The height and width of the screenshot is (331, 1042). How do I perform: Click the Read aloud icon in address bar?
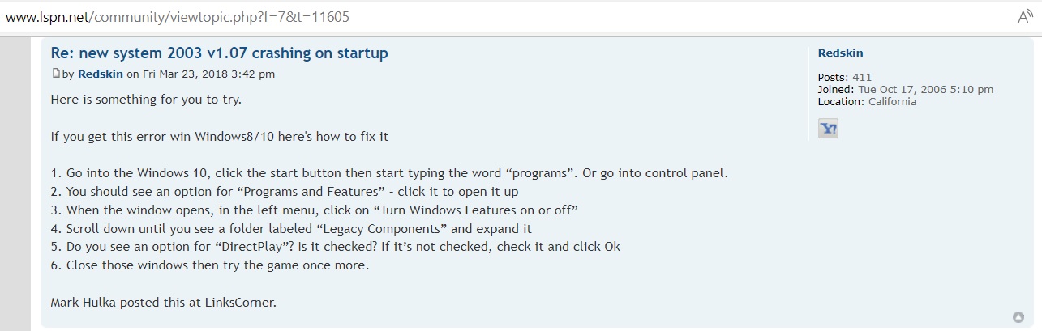click(x=1025, y=16)
